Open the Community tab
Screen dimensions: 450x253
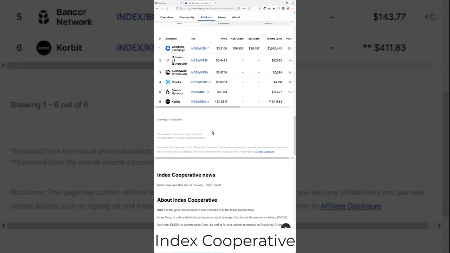(x=187, y=17)
